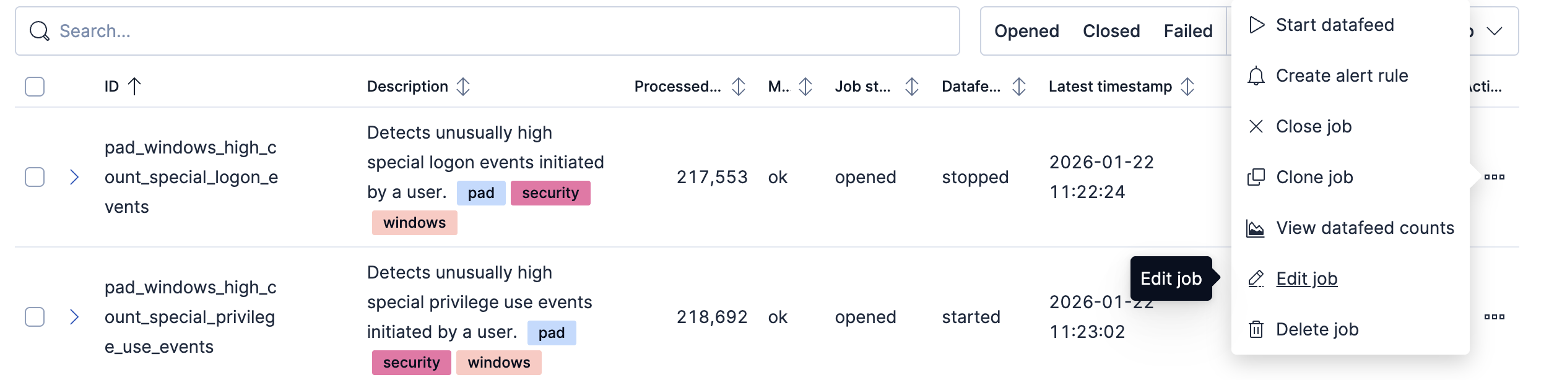Sort the table by Description
1549x380 pixels.
(x=407, y=87)
